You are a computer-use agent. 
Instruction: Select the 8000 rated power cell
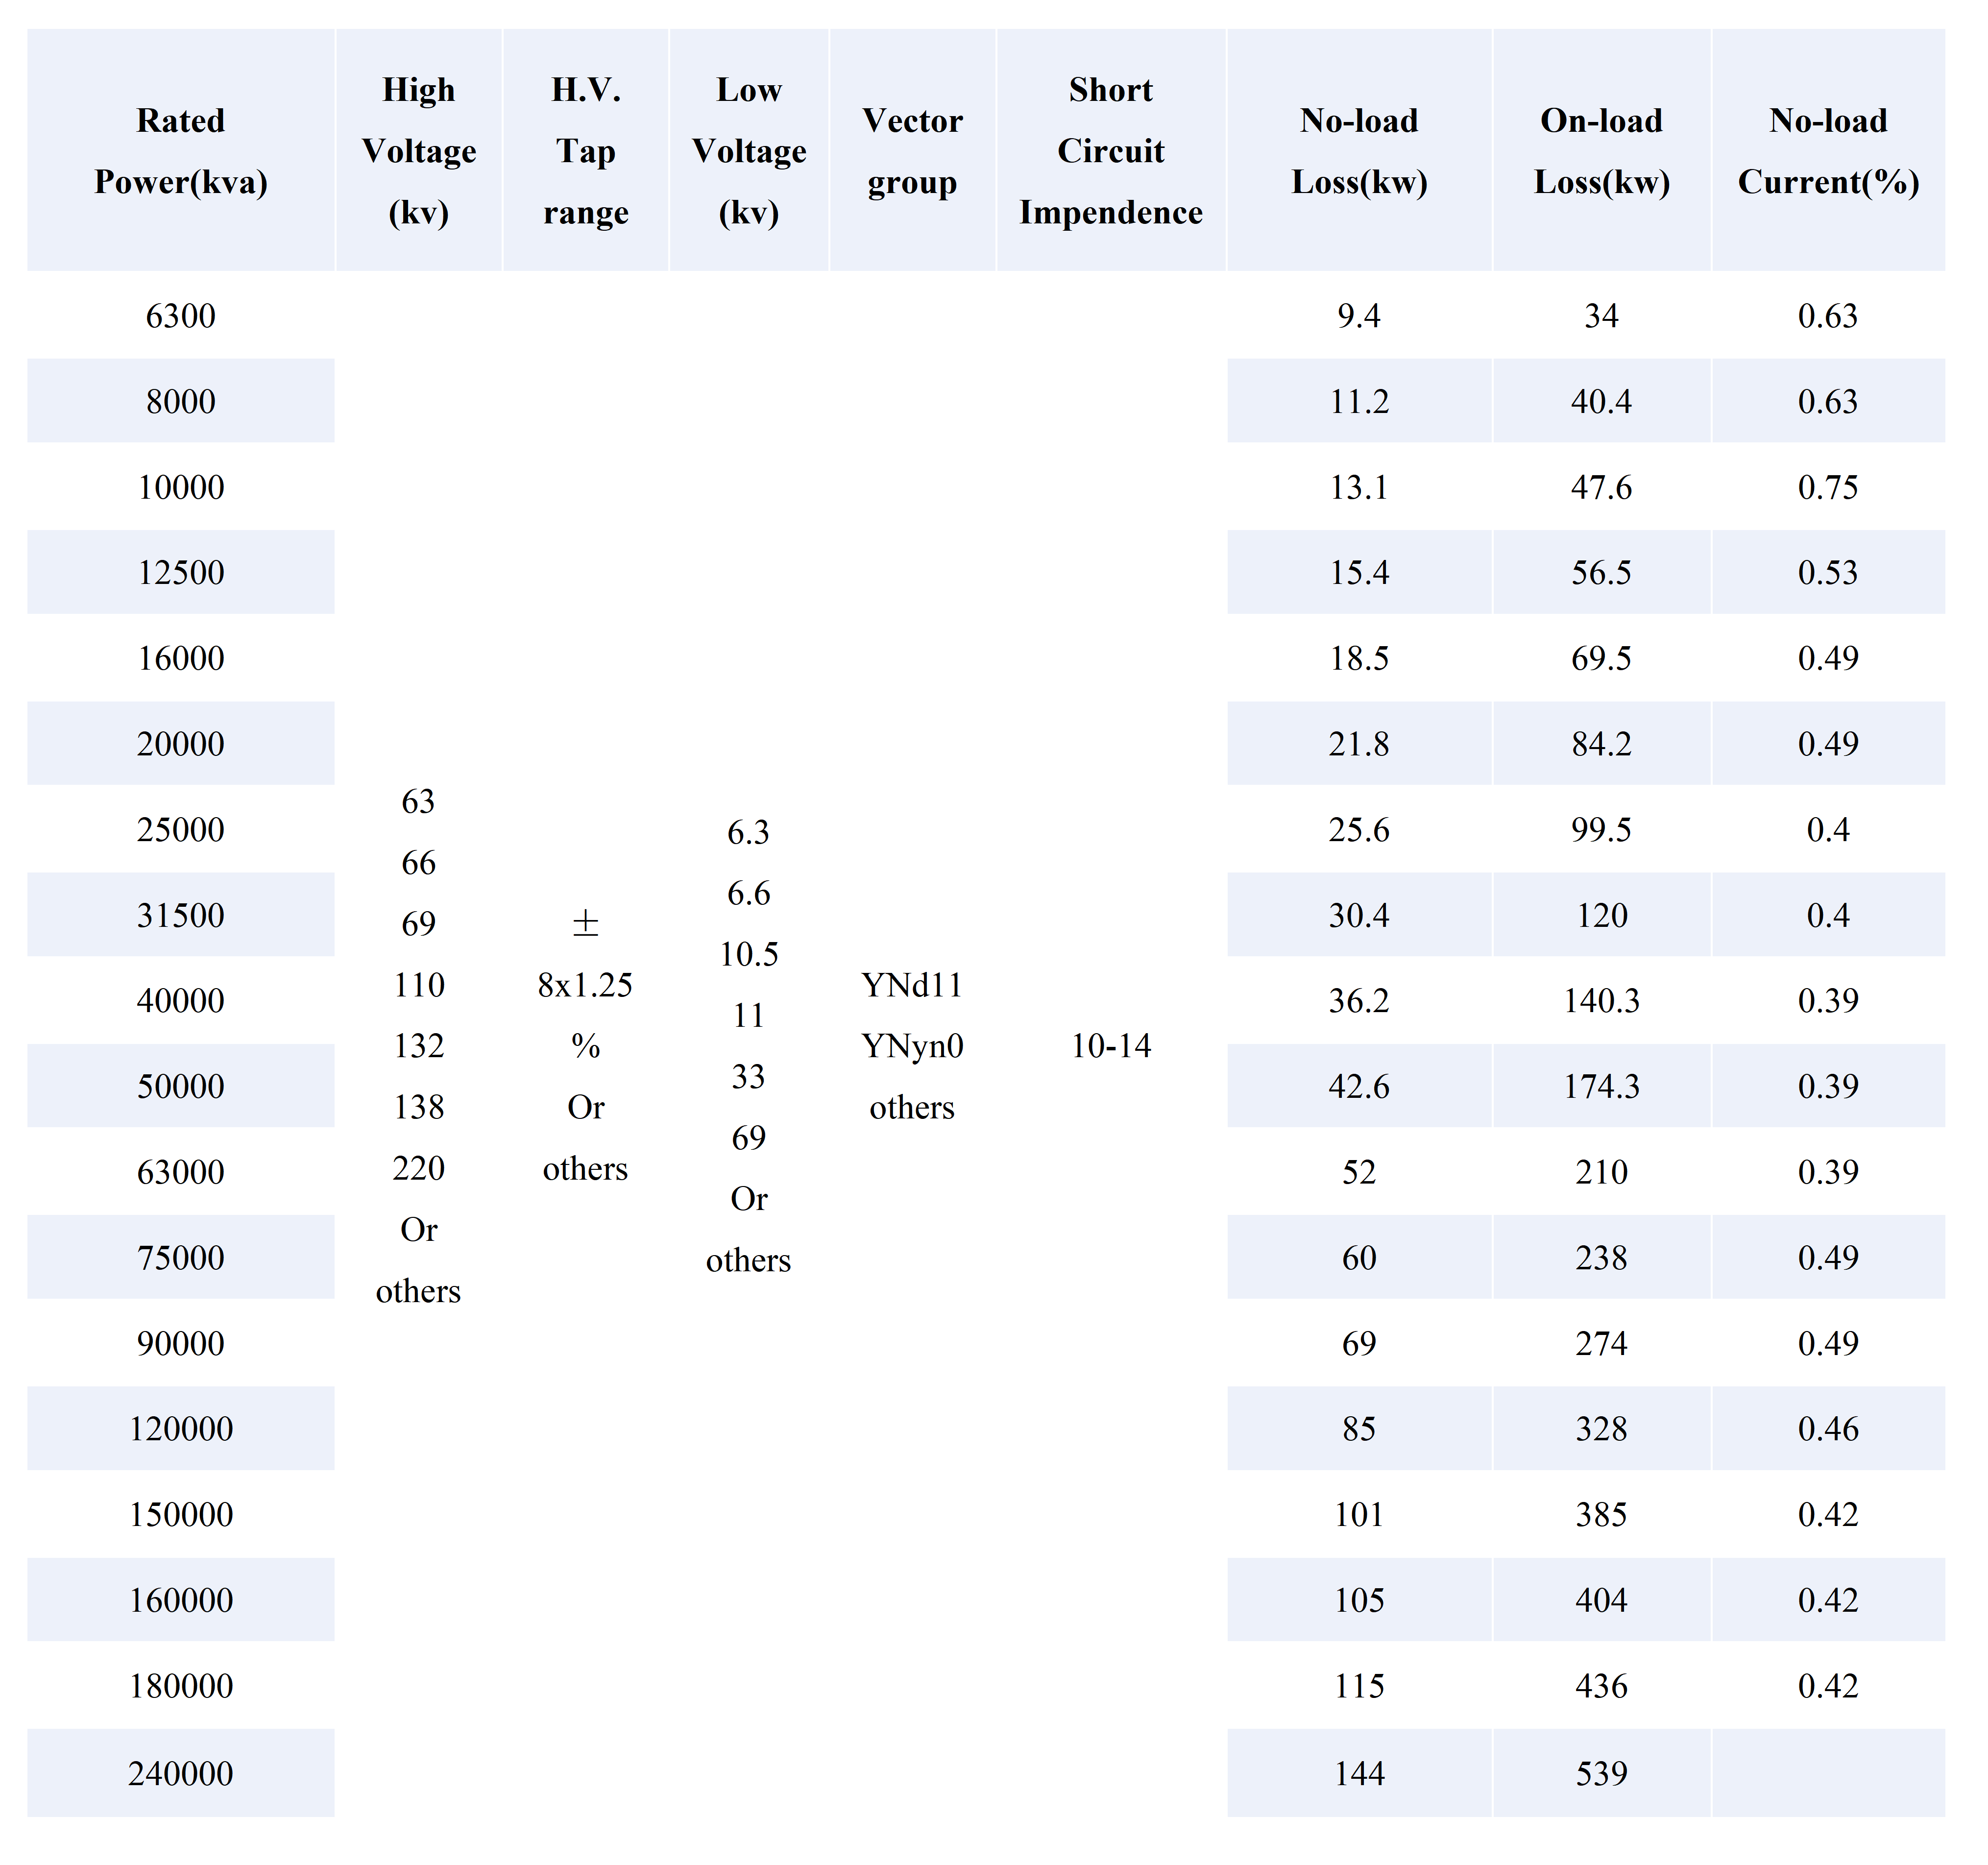point(181,401)
